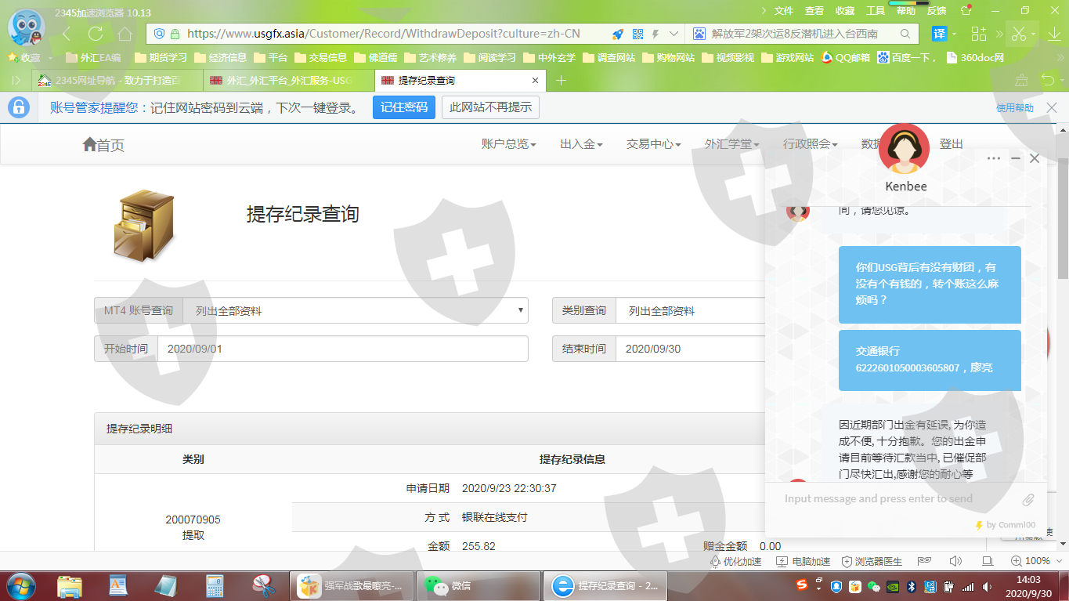This screenshot has height=601, width=1069.
Task: Open the translate tool icon
Action: [939, 34]
